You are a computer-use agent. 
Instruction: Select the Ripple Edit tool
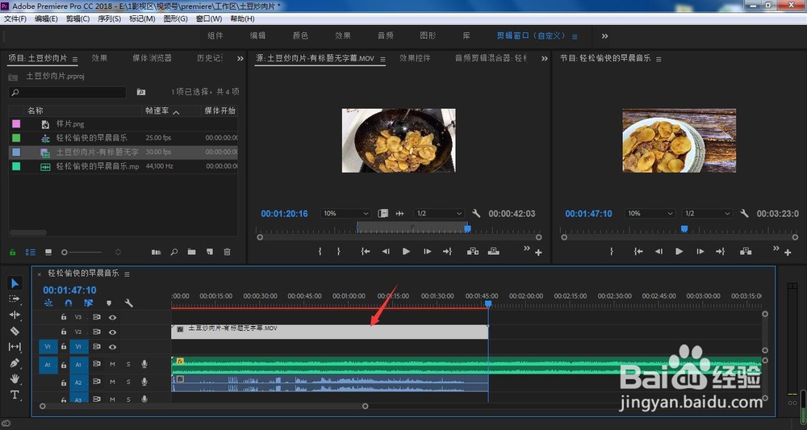[x=15, y=315]
